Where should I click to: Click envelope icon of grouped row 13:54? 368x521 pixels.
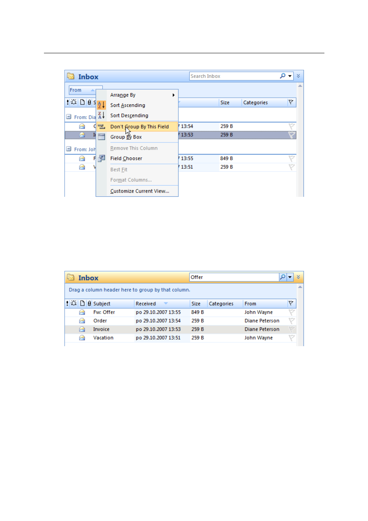82,126
